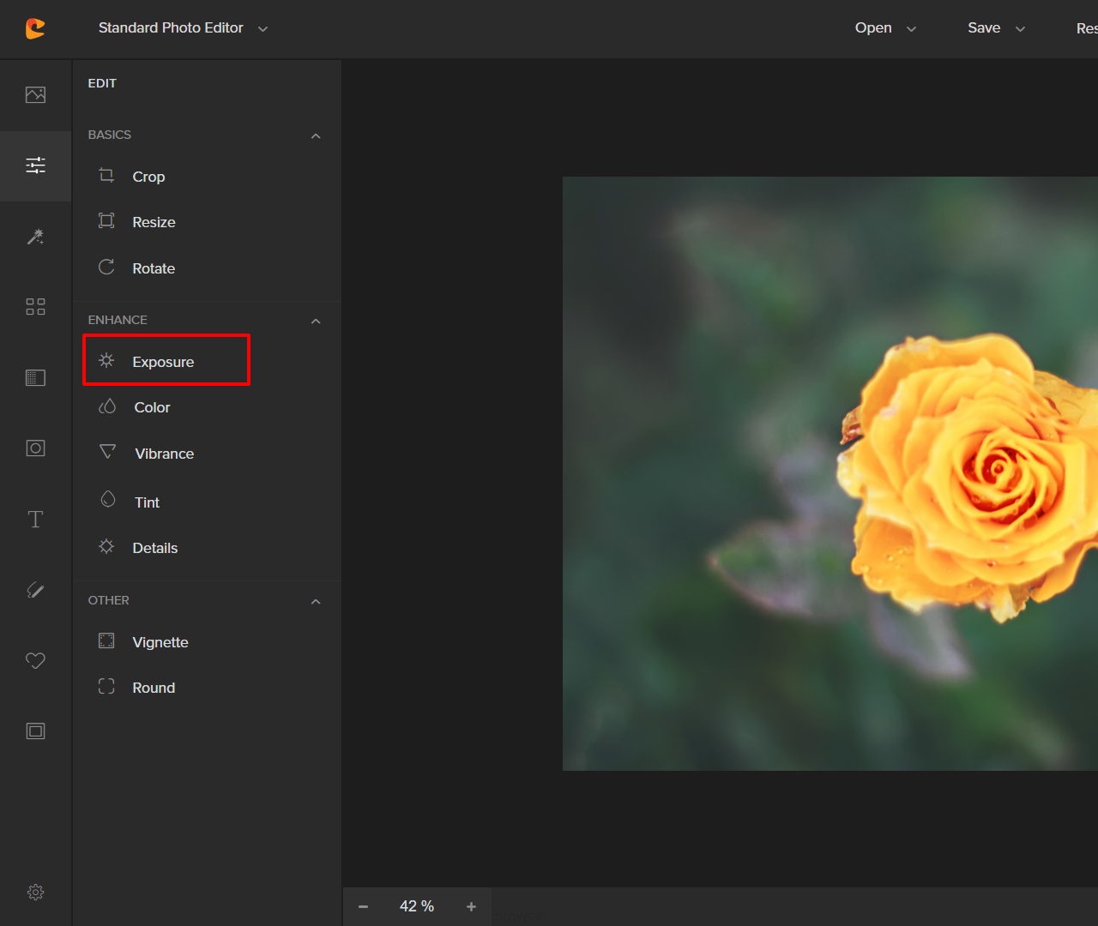
Task: Open the Standard Photo Editor dropdown
Action: 262,28
